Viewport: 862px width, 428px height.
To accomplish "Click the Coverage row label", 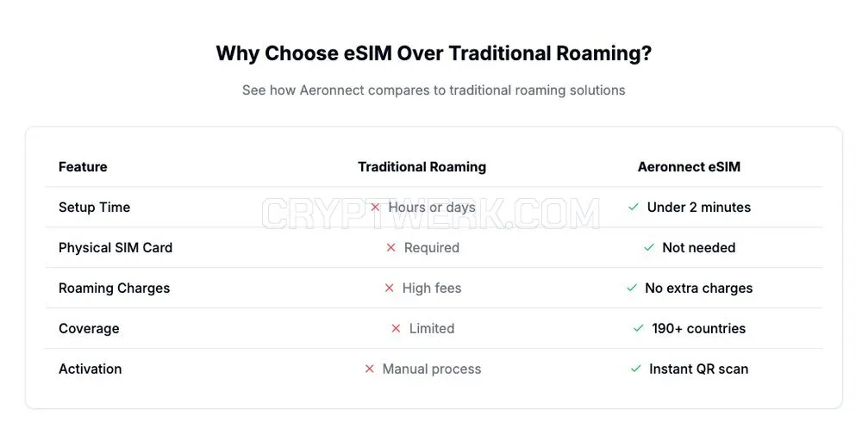I will click(x=89, y=329).
